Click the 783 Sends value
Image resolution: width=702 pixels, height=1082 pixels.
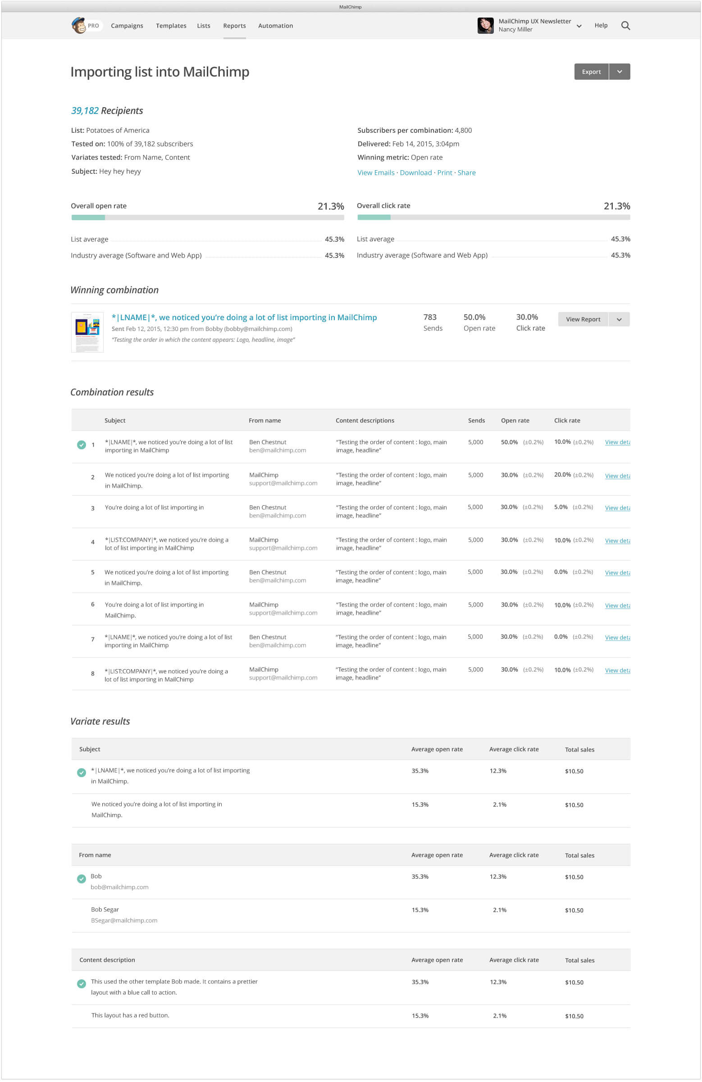pos(429,317)
